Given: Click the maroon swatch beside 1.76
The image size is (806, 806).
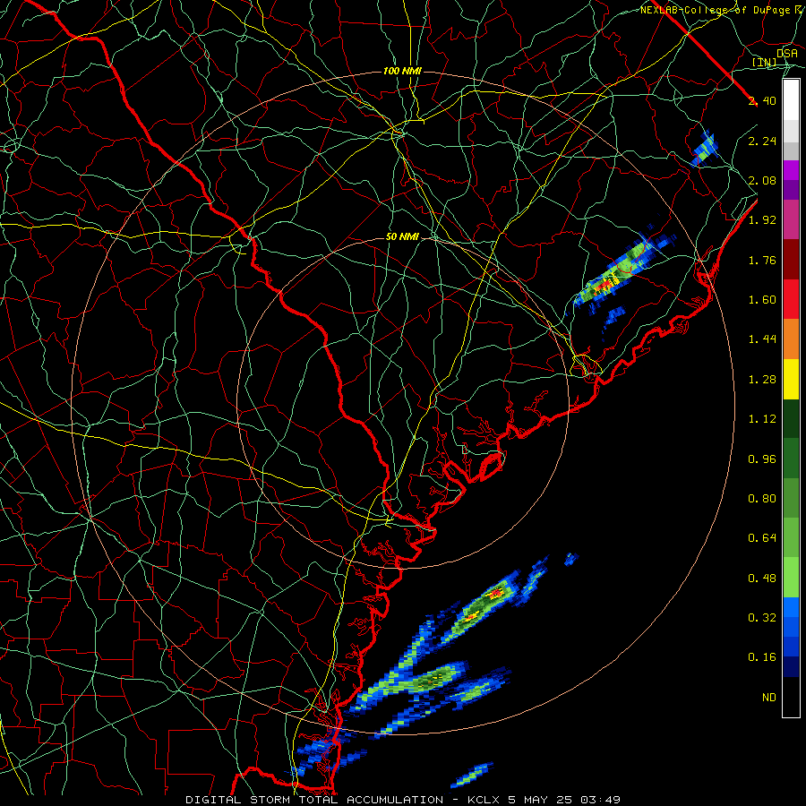Looking at the screenshot, I should [x=791, y=260].
